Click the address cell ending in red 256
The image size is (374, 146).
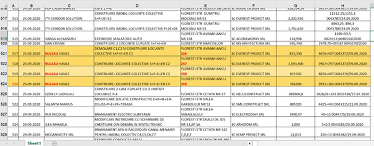coord(206,51)
